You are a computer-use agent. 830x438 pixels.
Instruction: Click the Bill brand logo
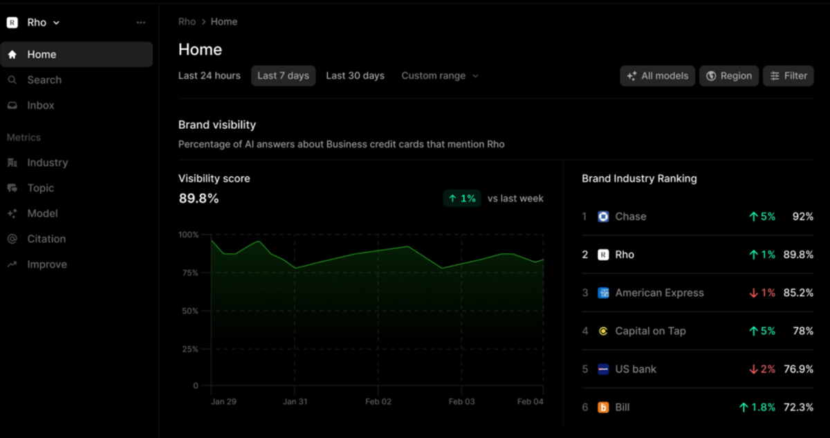point(603,407)
